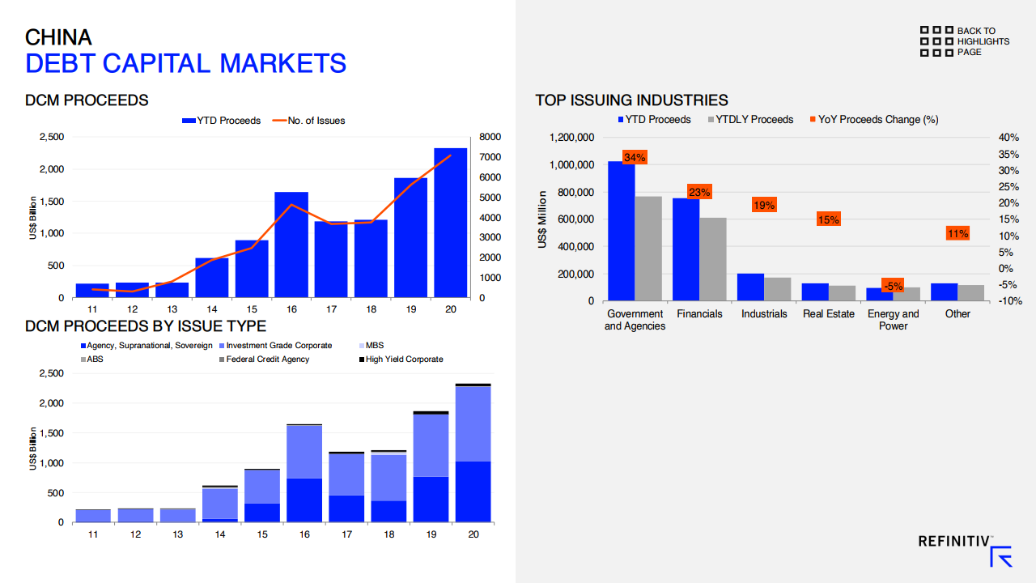Click the Debt Capital Markets heading
Image resolution: width=1036 pixels, height=583 pixels.
tap(185, 63)
